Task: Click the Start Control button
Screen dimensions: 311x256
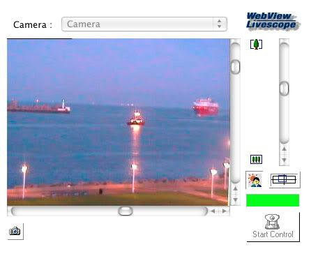Action: pos(273,227)
